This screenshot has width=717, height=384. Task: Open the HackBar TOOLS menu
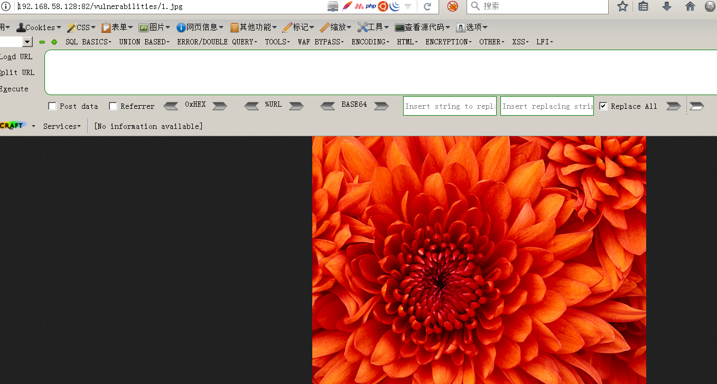(277, 42)
